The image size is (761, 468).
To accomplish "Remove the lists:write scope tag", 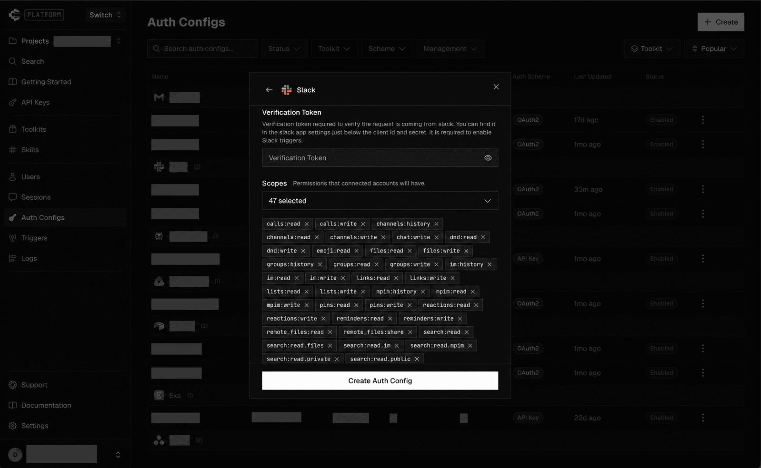I will pos(363,292).
